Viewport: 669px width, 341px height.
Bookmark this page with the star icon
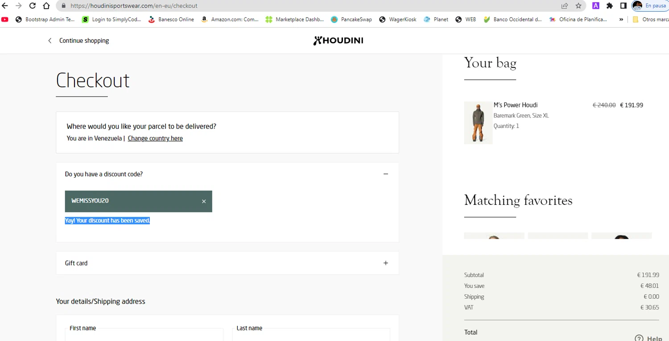click(x=578, y=6)
